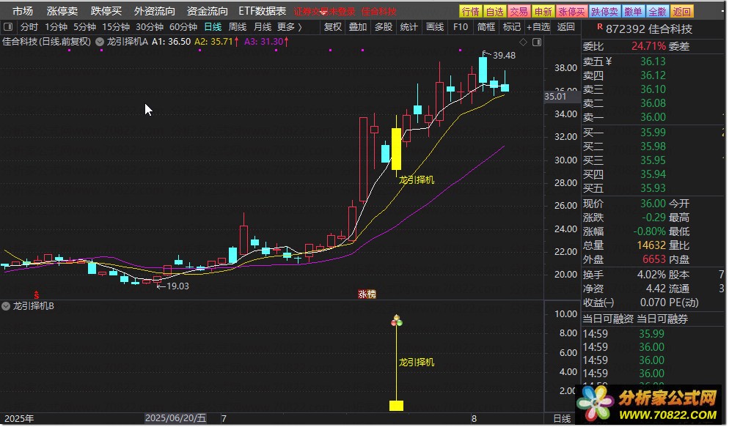Viewport: 729px width, 427px height.
Task: Click the 换手 value 4.02%
Action: point(651,275)
